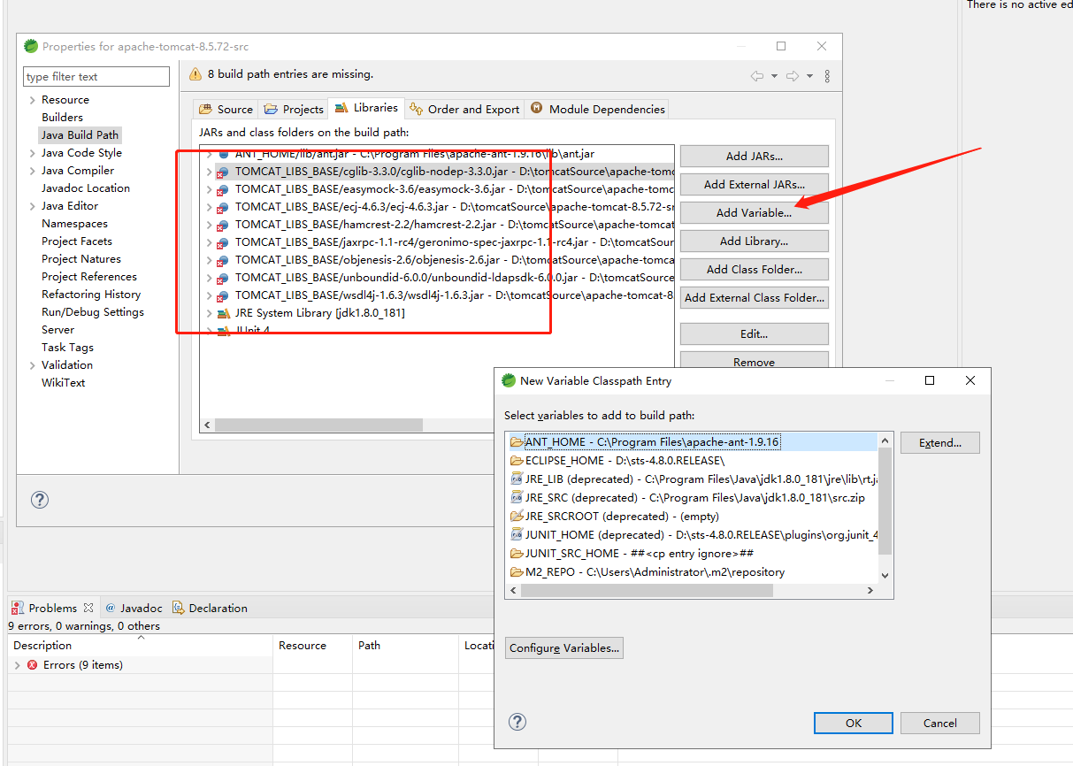Screen dimensions: 1073x766
Task: Click the Configure Variables button
Action: point(563,647)
